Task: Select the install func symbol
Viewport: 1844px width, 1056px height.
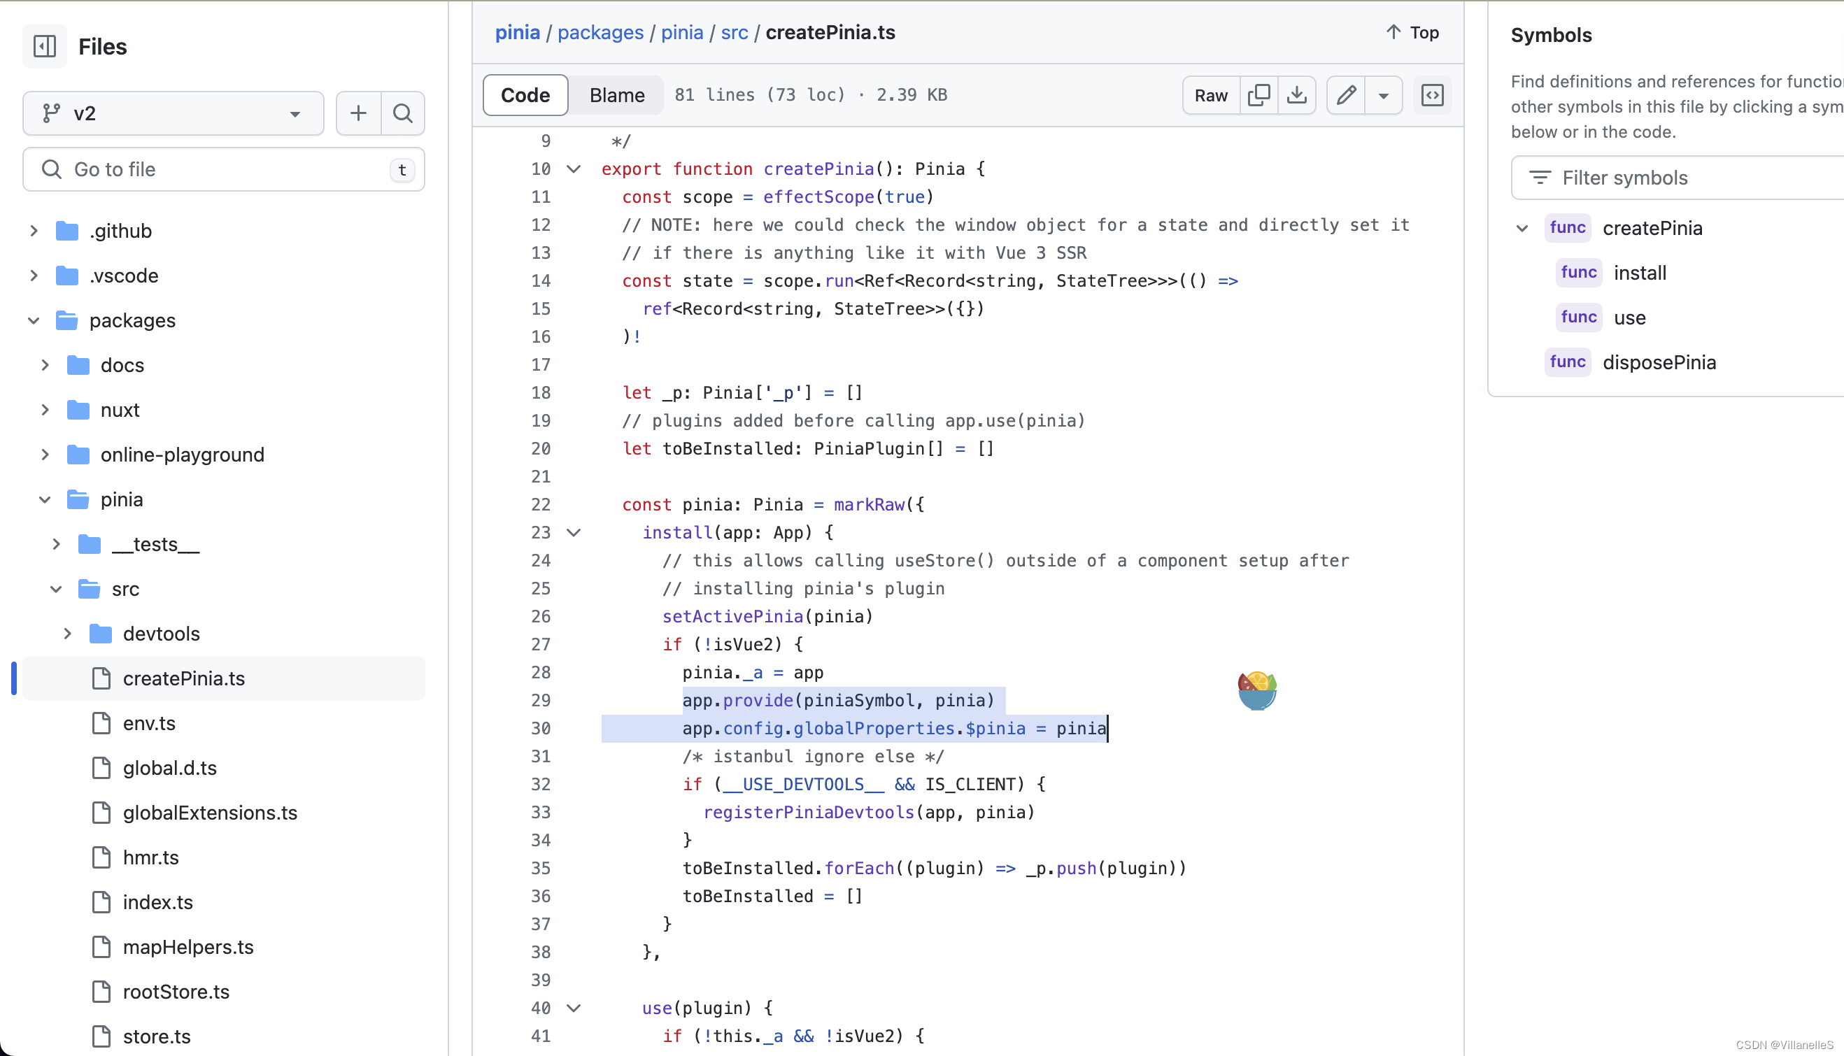Action: tap(1639, 271)
